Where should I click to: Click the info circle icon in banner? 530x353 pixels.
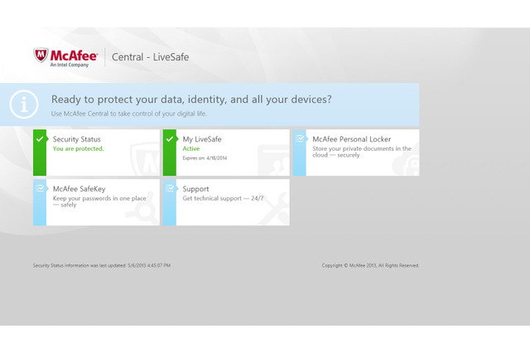tap(24, 104)
